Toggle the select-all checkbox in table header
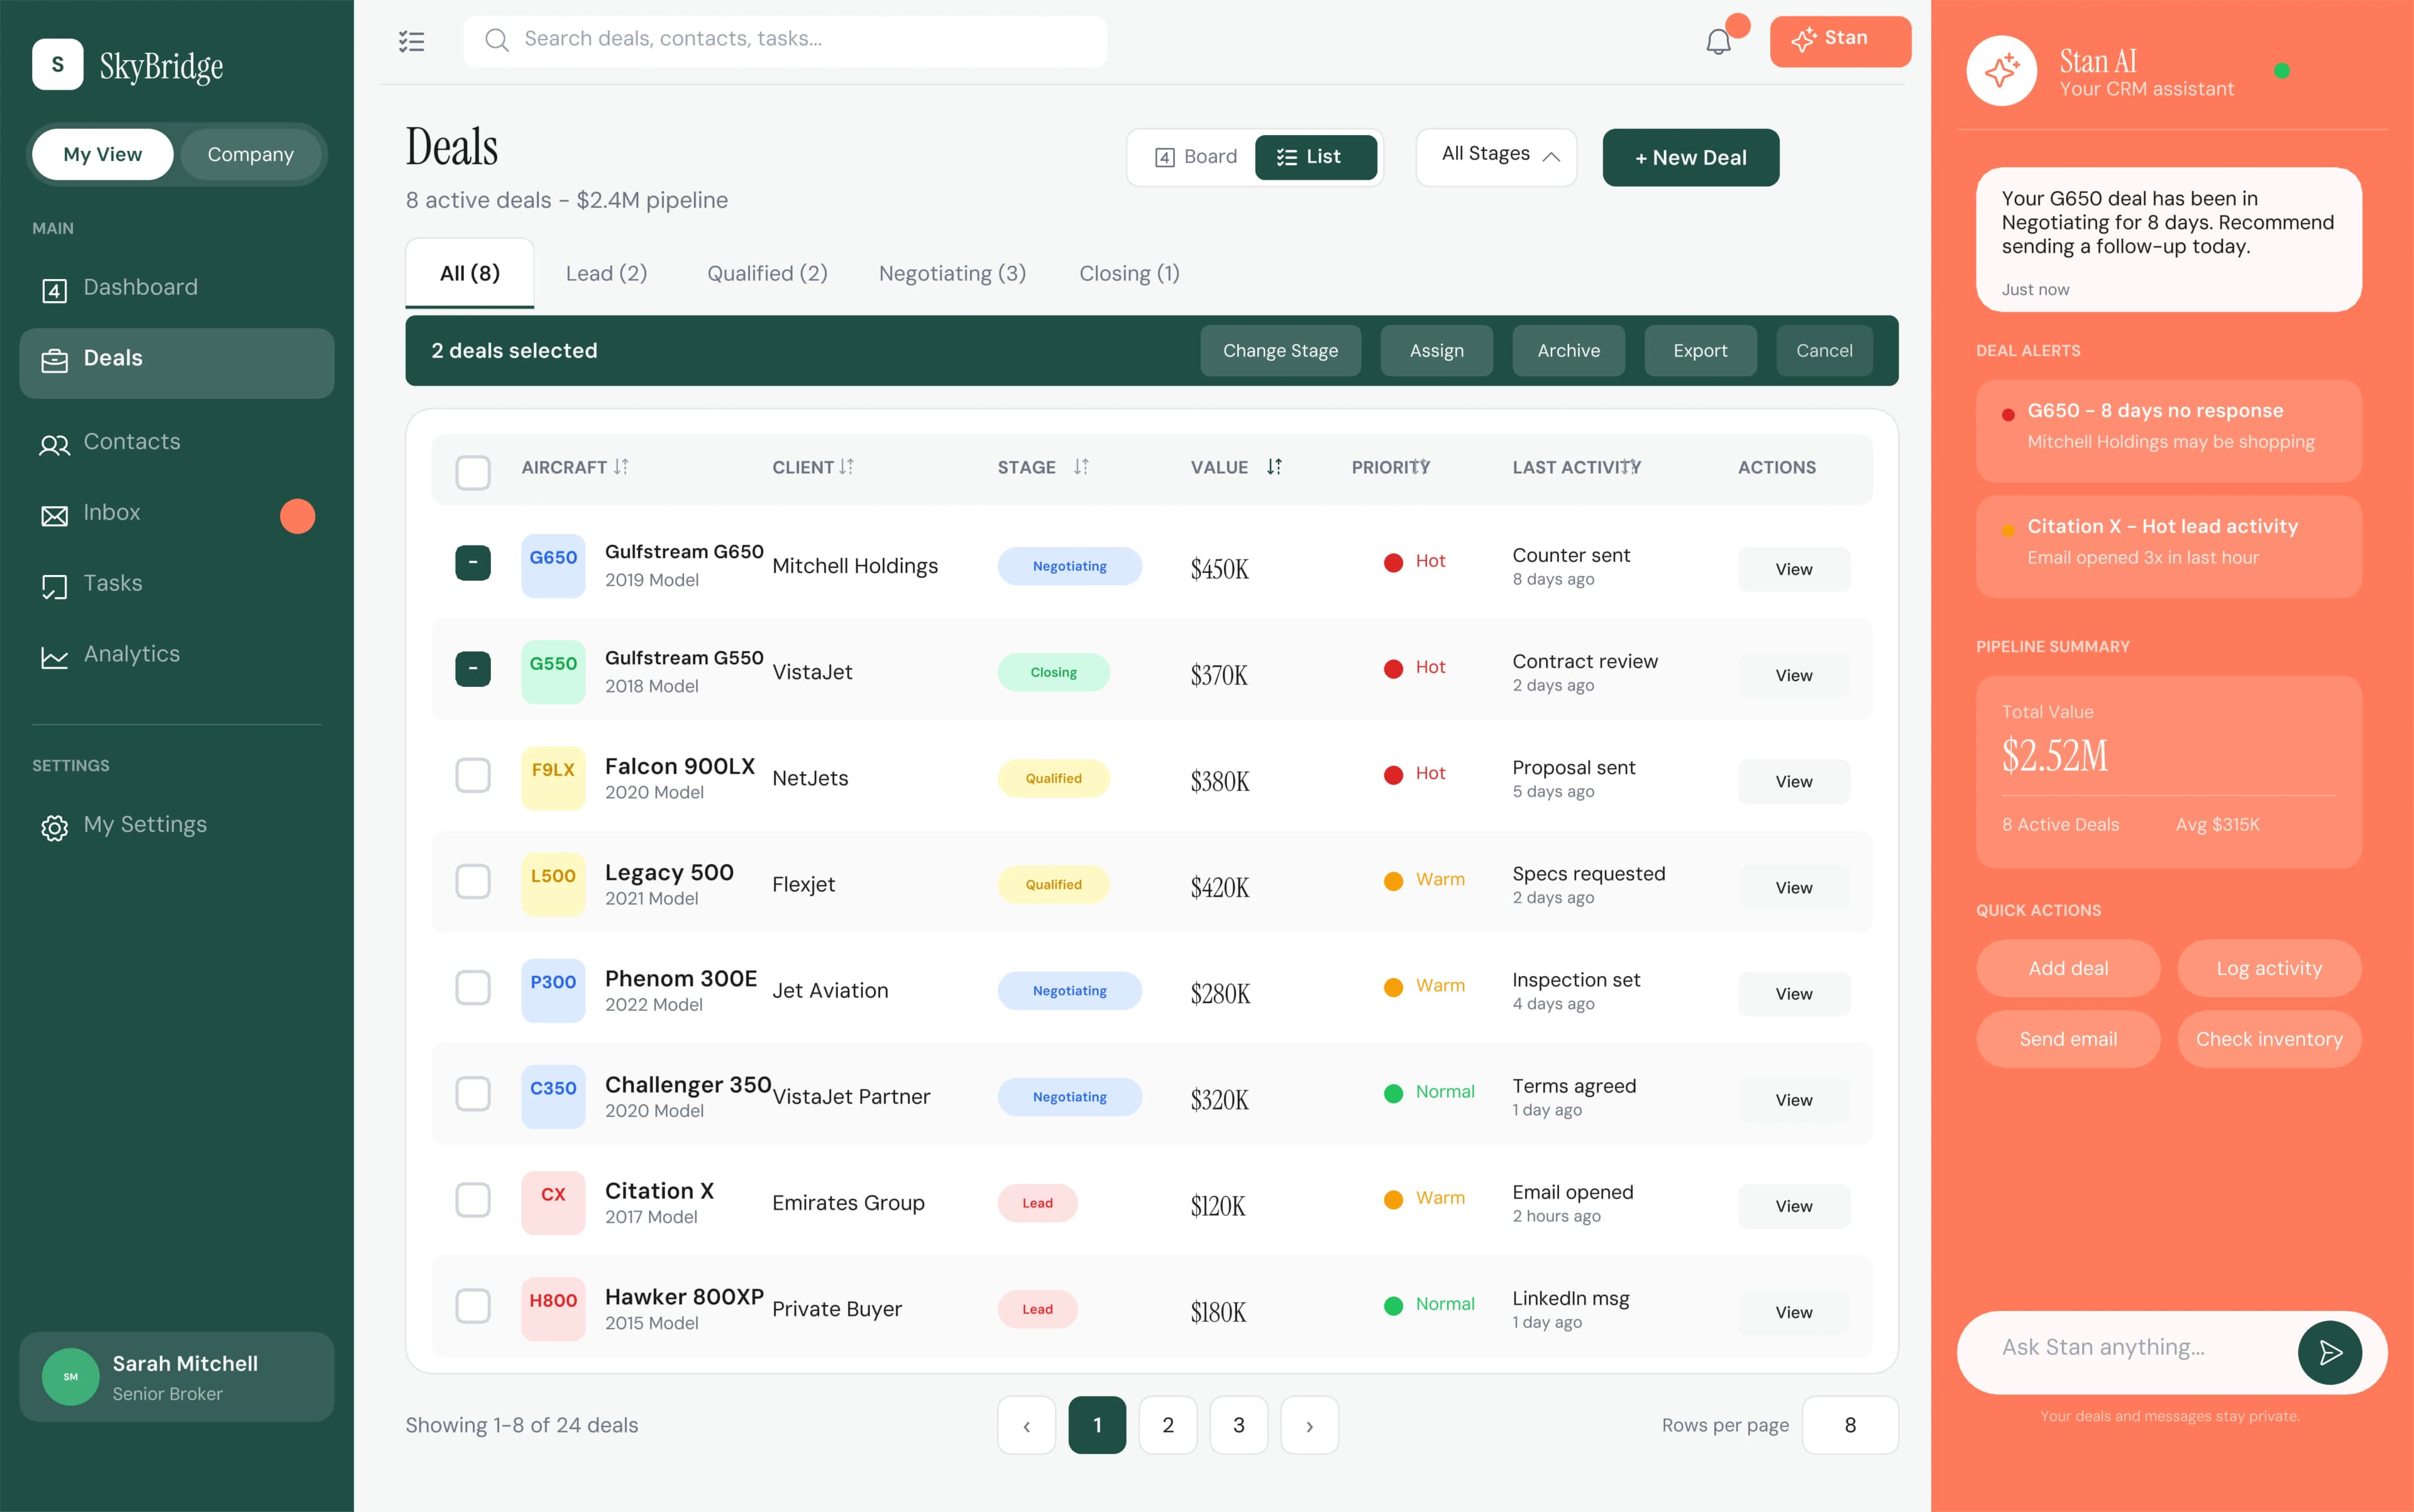Viewport: 2414px width, 1512px height. (473, 471)
